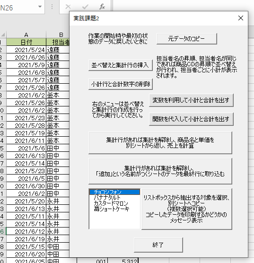254x263 pixels.
Task: Open the Name Box dropdown arrow
Action: coord(40,7)
